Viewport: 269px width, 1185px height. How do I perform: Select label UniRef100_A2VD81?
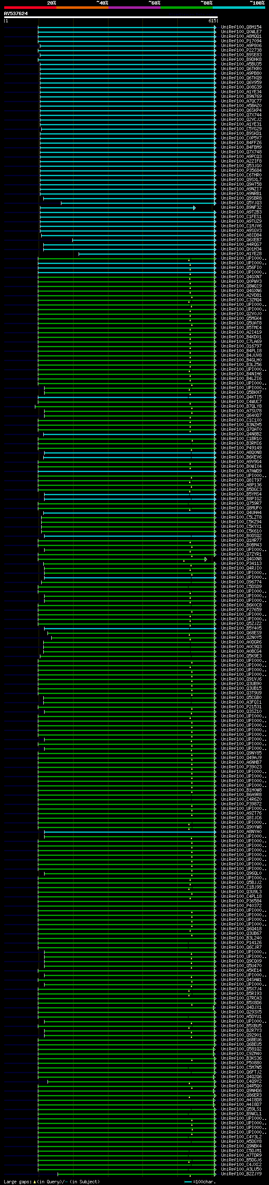(x=241, y=296)
